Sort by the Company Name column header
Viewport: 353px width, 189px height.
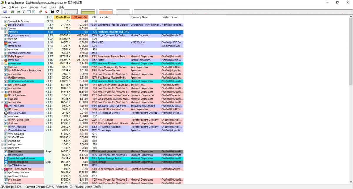coord(146,17)
